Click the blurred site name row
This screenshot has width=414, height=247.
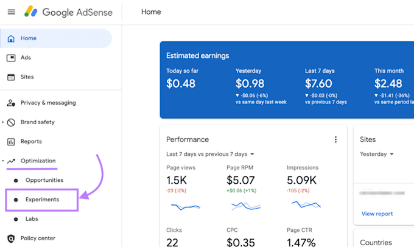coord(382,193)
